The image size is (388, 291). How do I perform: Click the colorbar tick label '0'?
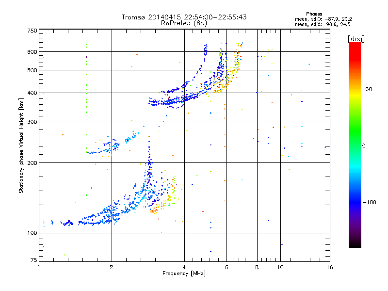[x=364, y=145]
